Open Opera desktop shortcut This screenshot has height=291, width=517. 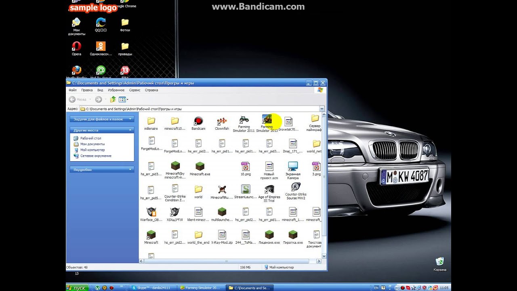pos(76,48)
